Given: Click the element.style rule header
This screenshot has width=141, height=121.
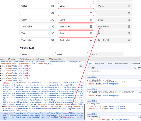Looking at the screenshot, I should [94, 71].
